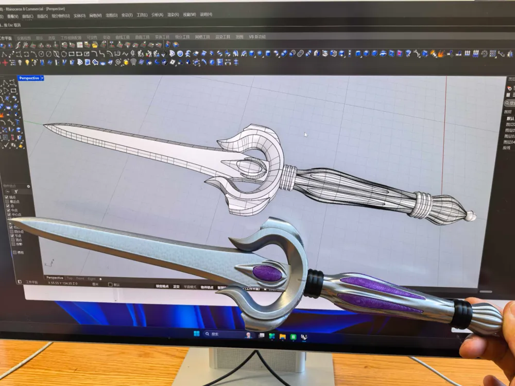Click the 工作平面 label in status bar
Screen dimensions: 515x386
(32, 282)
